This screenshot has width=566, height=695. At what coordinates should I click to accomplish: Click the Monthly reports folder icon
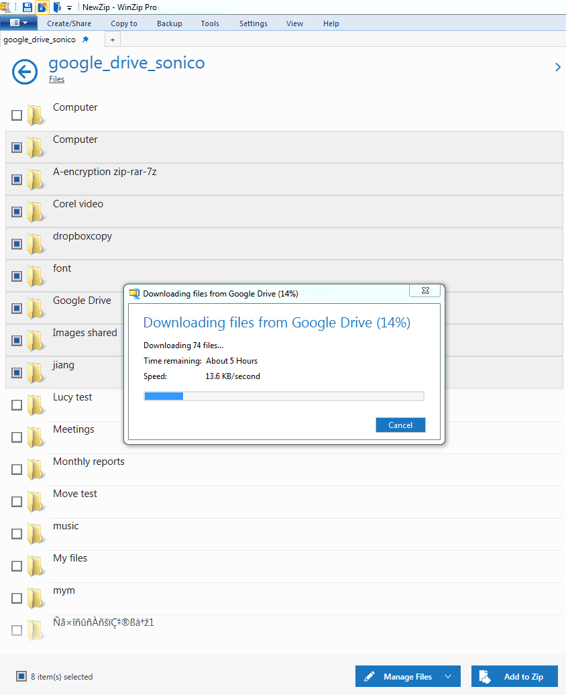coord(36,470)
